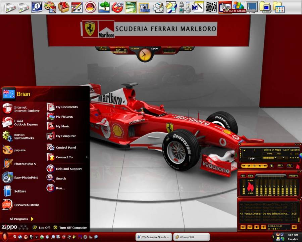Click the camera icon in top dock
Screen dimensions: 302x242
pyautogui.click(x=144, y=7)
